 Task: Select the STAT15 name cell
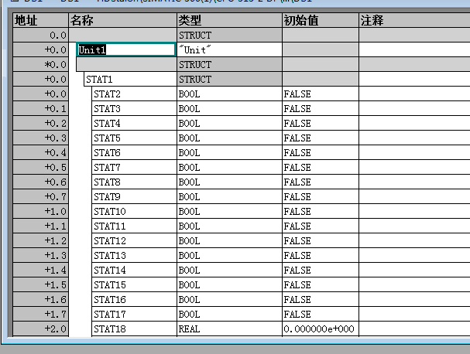(134, 284)
